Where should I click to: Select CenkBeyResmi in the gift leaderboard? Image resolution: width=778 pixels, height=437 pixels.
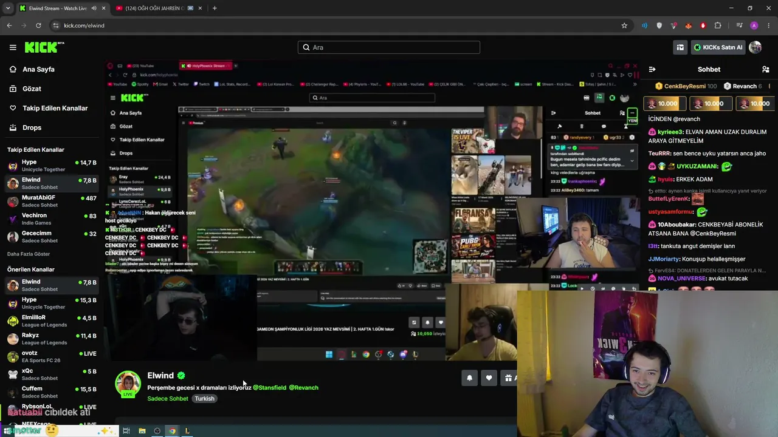click(685, 86)
